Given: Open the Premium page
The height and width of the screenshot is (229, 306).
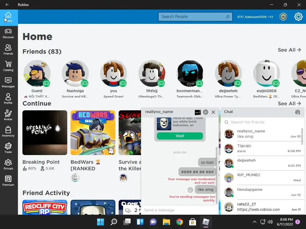Looking at the screenshot, I should 8,181.
